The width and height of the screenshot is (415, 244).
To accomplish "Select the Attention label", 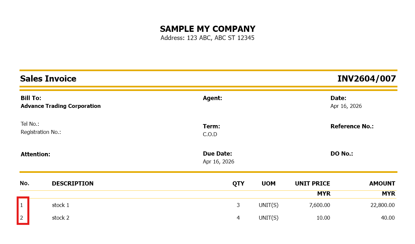I will point(35,154).
